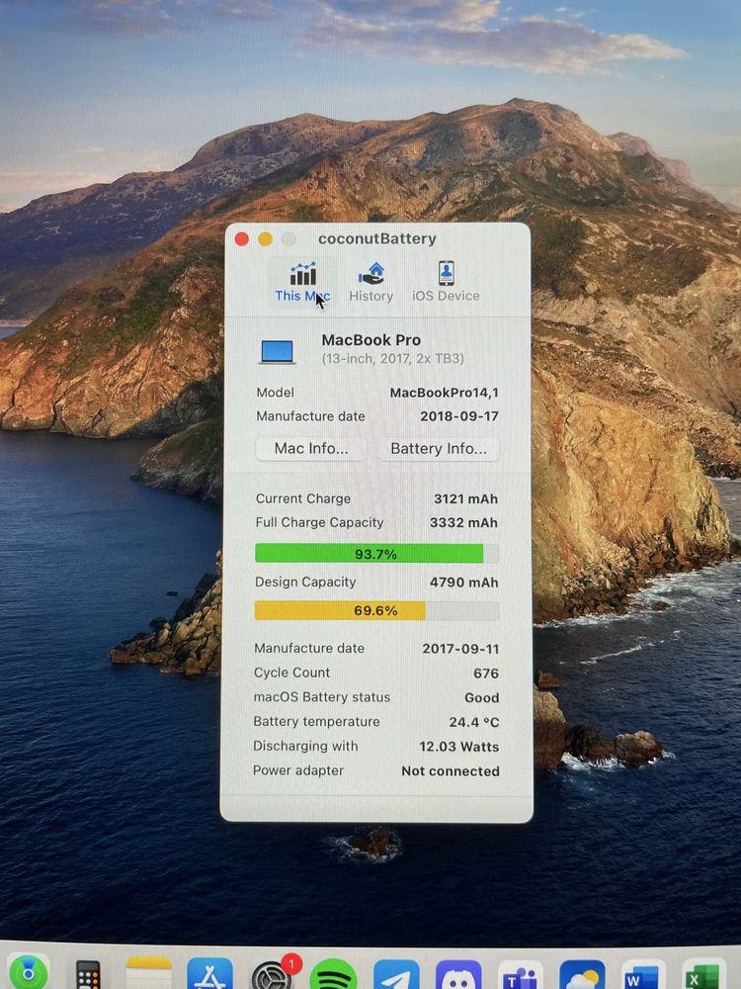Viewport: 741px width, 989px height.
Task: Switch to the iOS Device tab
Action: click(x=446, y=282)
